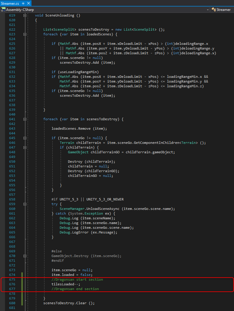Click the Streamer class icon
The height and width of the screenshot is (311, 234).
pos(214,10)
